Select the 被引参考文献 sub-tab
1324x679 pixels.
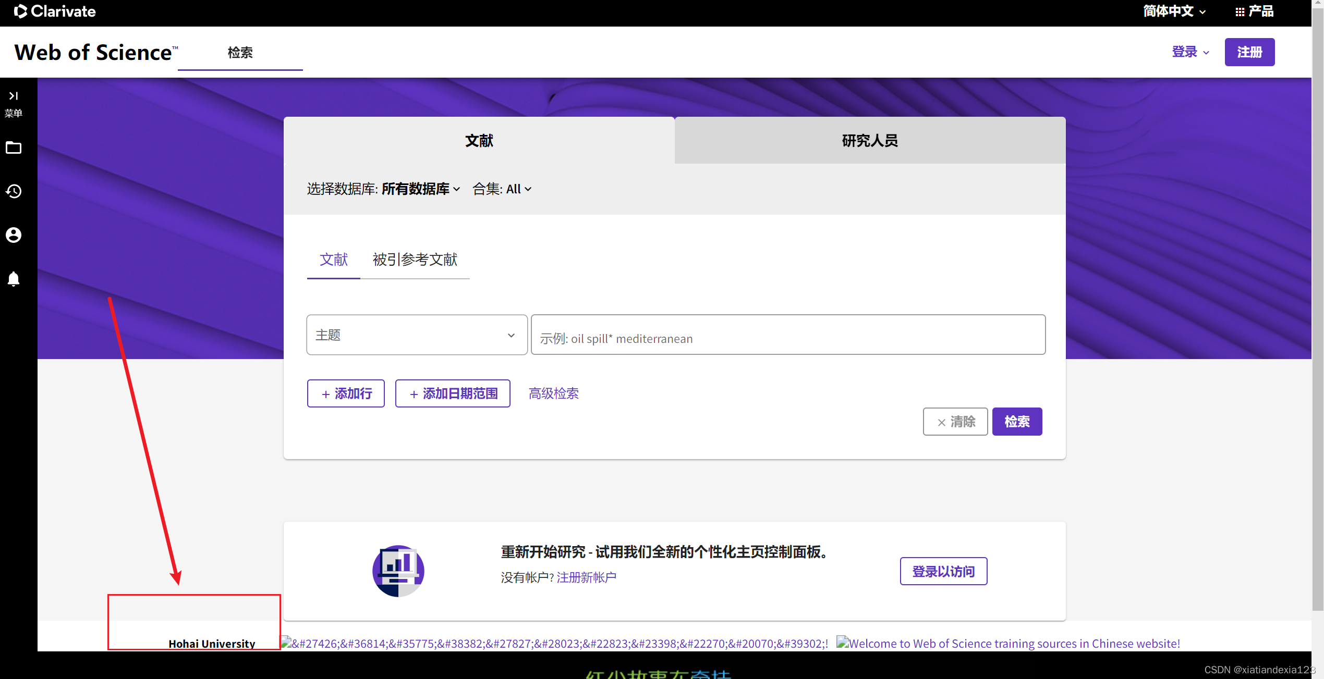[415, 260]
